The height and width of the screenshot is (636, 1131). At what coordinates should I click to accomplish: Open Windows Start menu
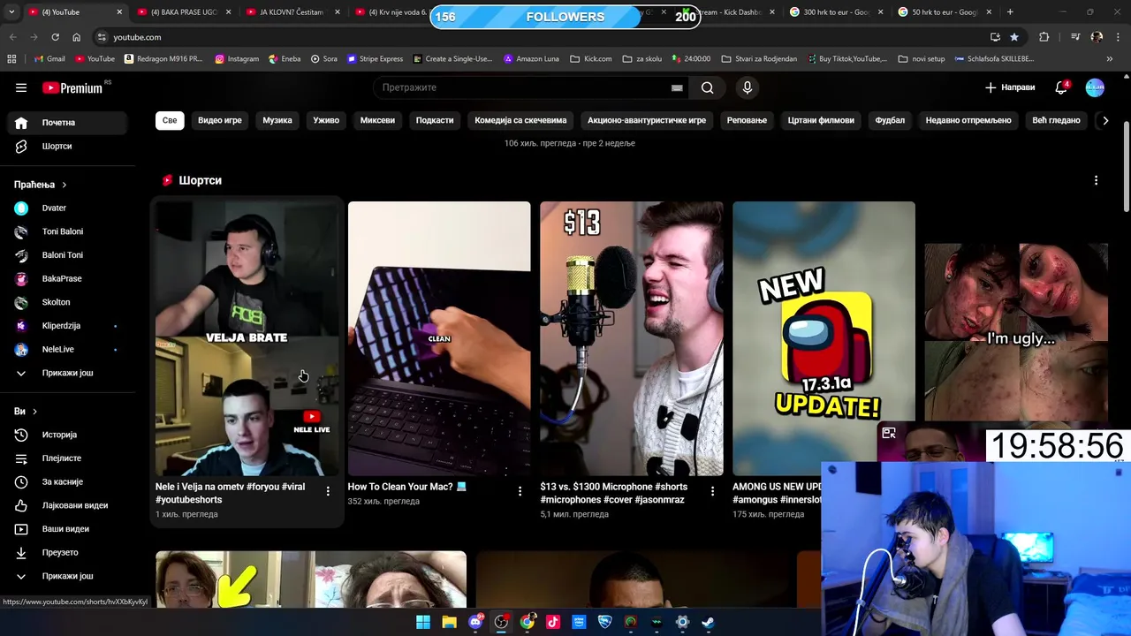coord(423,622)
